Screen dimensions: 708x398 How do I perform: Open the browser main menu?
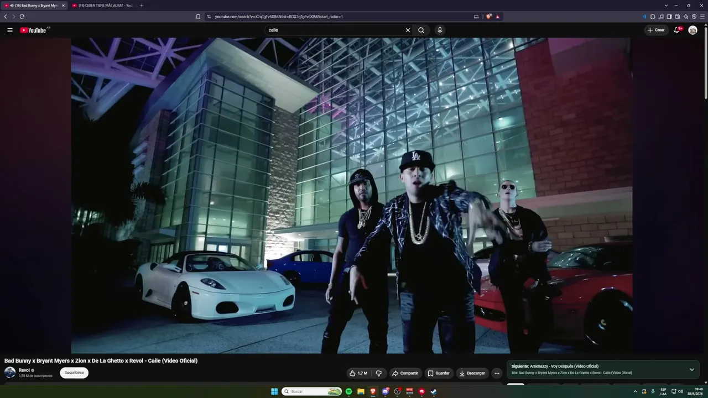pyautogui.click(x=702, y=17)
